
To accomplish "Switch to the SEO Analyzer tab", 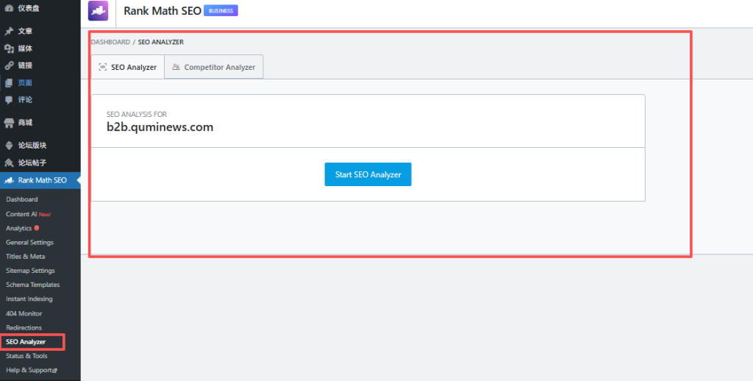I will pyautogui.click(x=128, y=67).
